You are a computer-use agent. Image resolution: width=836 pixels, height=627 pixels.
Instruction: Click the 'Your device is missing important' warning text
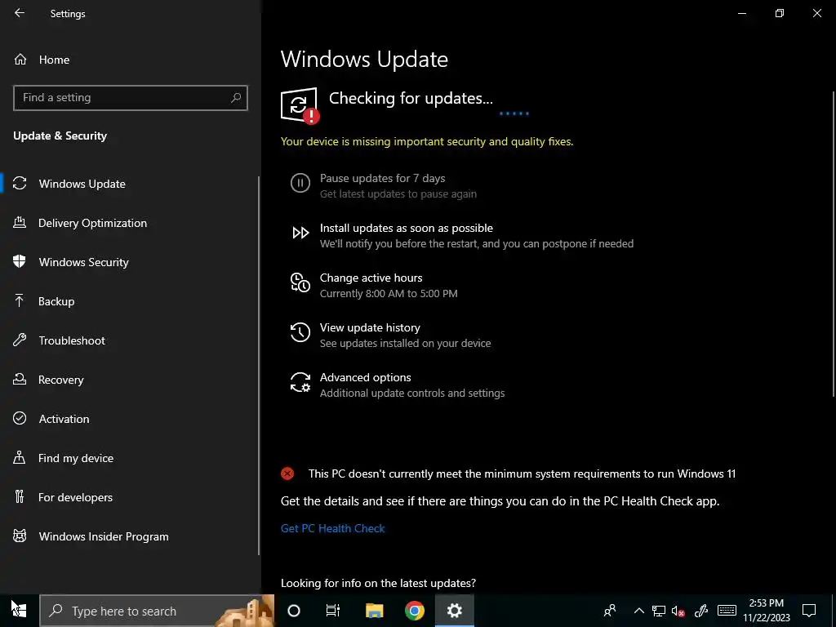(x=426, y=142)
